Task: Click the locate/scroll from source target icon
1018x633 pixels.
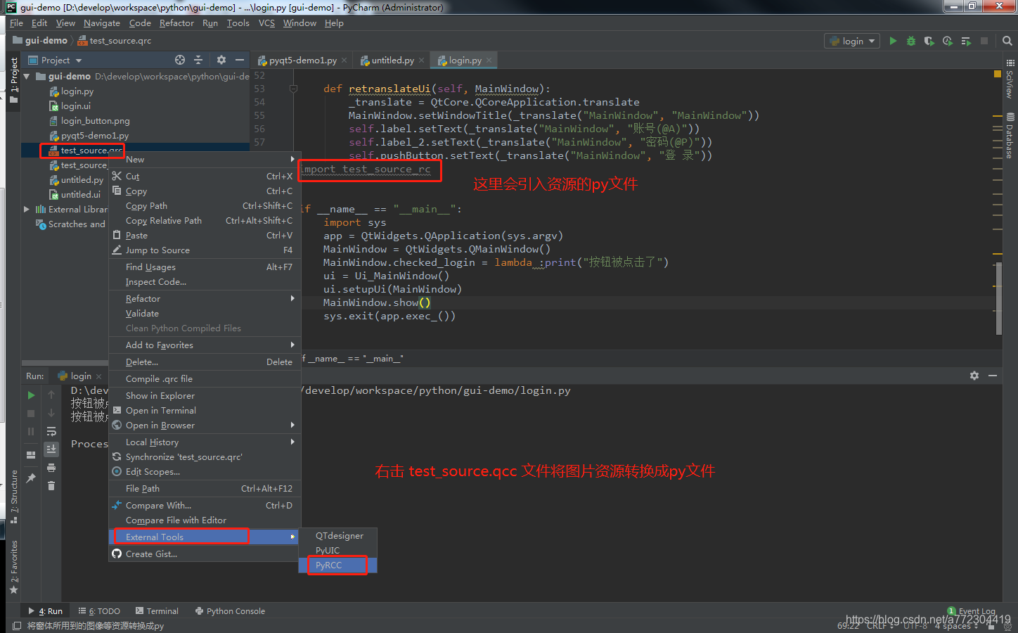Action: point(180,60)
